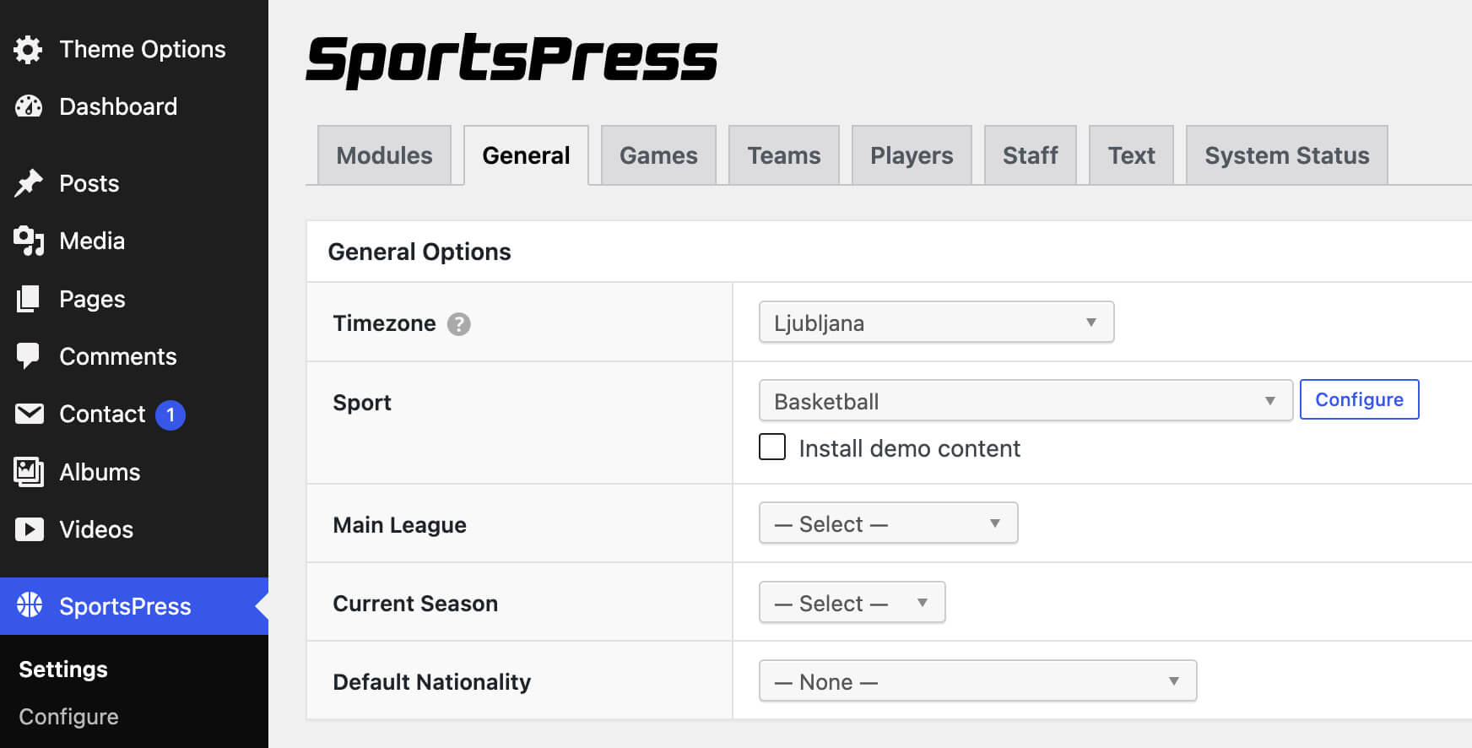This screenshot has height=748, width=1472.
Task: Open the Players tab
Action: [912, 155]
